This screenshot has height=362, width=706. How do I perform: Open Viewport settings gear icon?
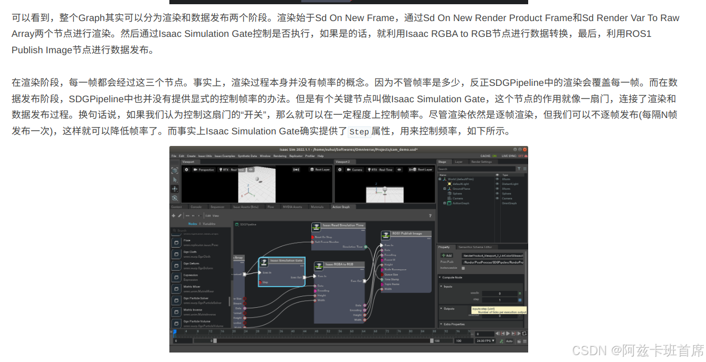(x=186, y=170)
